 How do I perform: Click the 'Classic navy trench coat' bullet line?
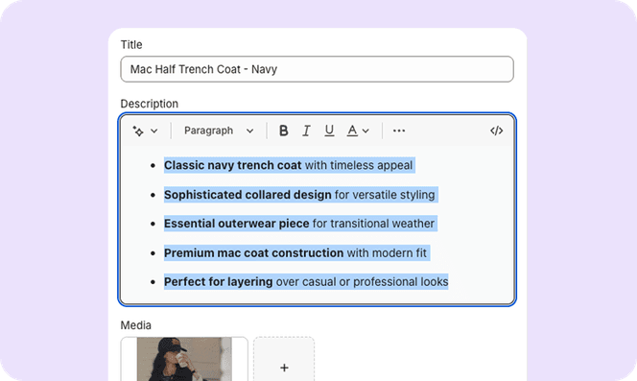(x=288, y=165)
